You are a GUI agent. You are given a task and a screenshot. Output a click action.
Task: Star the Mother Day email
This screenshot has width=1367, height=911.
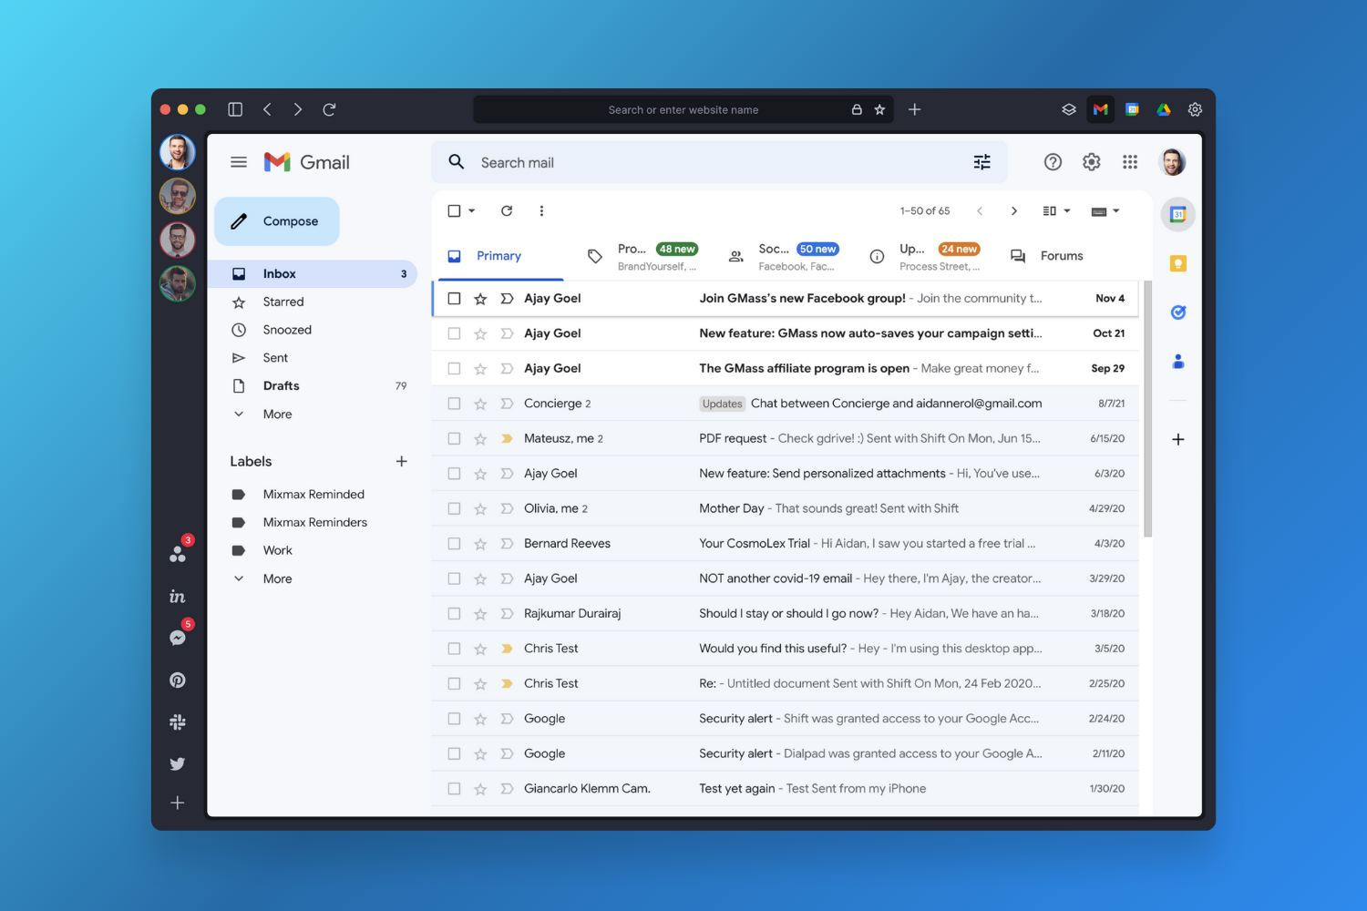[480, 508]
